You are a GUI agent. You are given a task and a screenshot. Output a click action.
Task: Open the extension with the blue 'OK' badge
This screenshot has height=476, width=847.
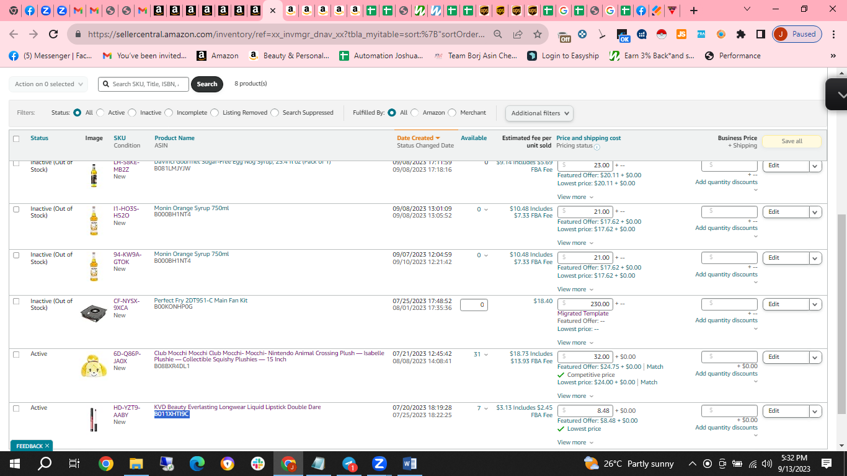coord(623,35)
